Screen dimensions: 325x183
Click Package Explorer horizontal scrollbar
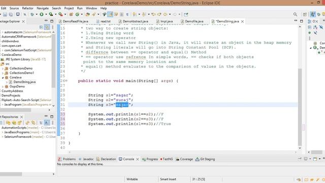15,110
